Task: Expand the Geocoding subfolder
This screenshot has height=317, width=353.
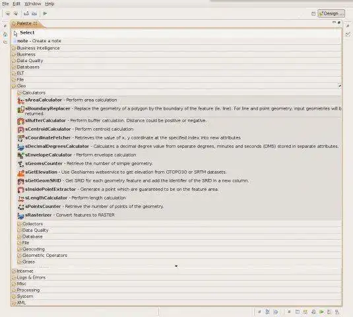Action: coord(179,249)
